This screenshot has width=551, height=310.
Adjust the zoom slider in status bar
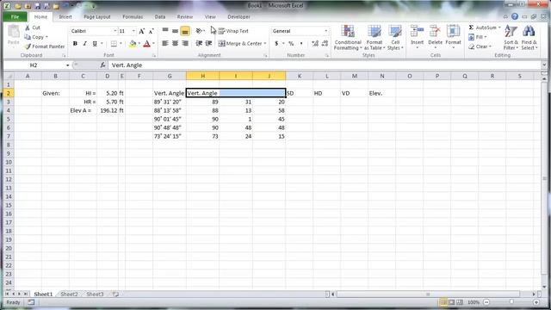point(511,302)
